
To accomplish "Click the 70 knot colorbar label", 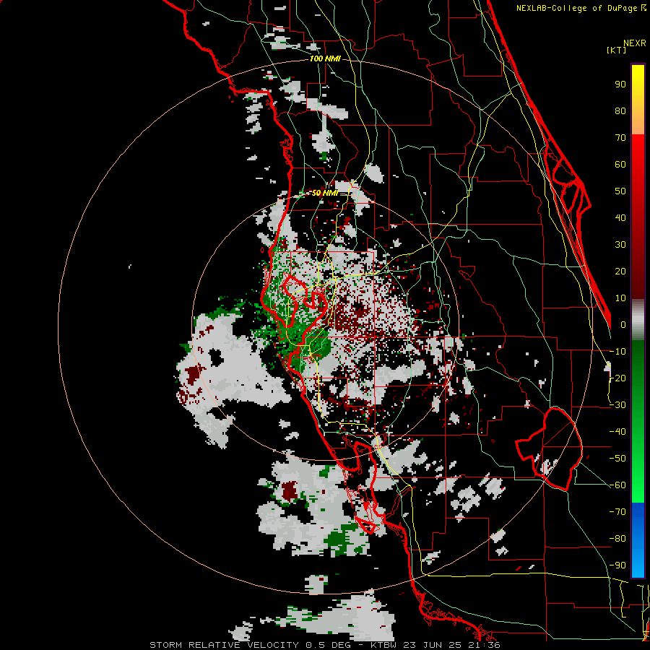I will tap(620, 138).
